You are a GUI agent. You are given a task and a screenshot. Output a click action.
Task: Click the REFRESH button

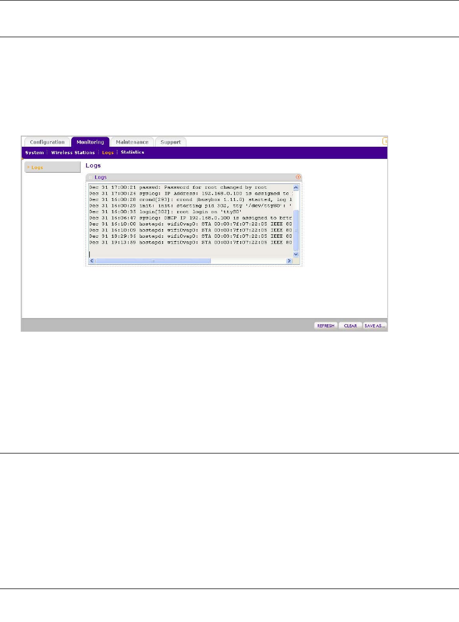(326, 326)
